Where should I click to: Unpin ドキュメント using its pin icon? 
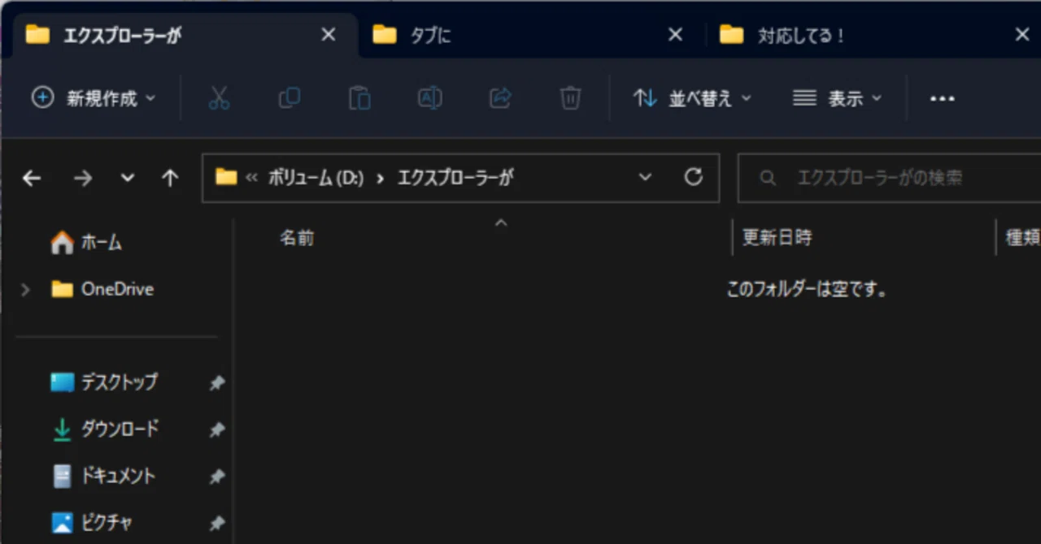[216, 477]
